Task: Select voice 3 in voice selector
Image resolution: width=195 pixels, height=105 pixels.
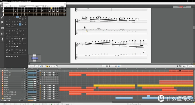Action: (52, 66)
